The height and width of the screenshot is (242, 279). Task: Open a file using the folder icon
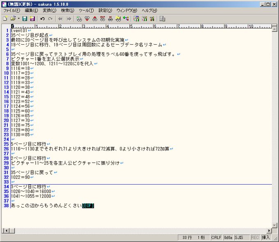(x=13, y=18)
